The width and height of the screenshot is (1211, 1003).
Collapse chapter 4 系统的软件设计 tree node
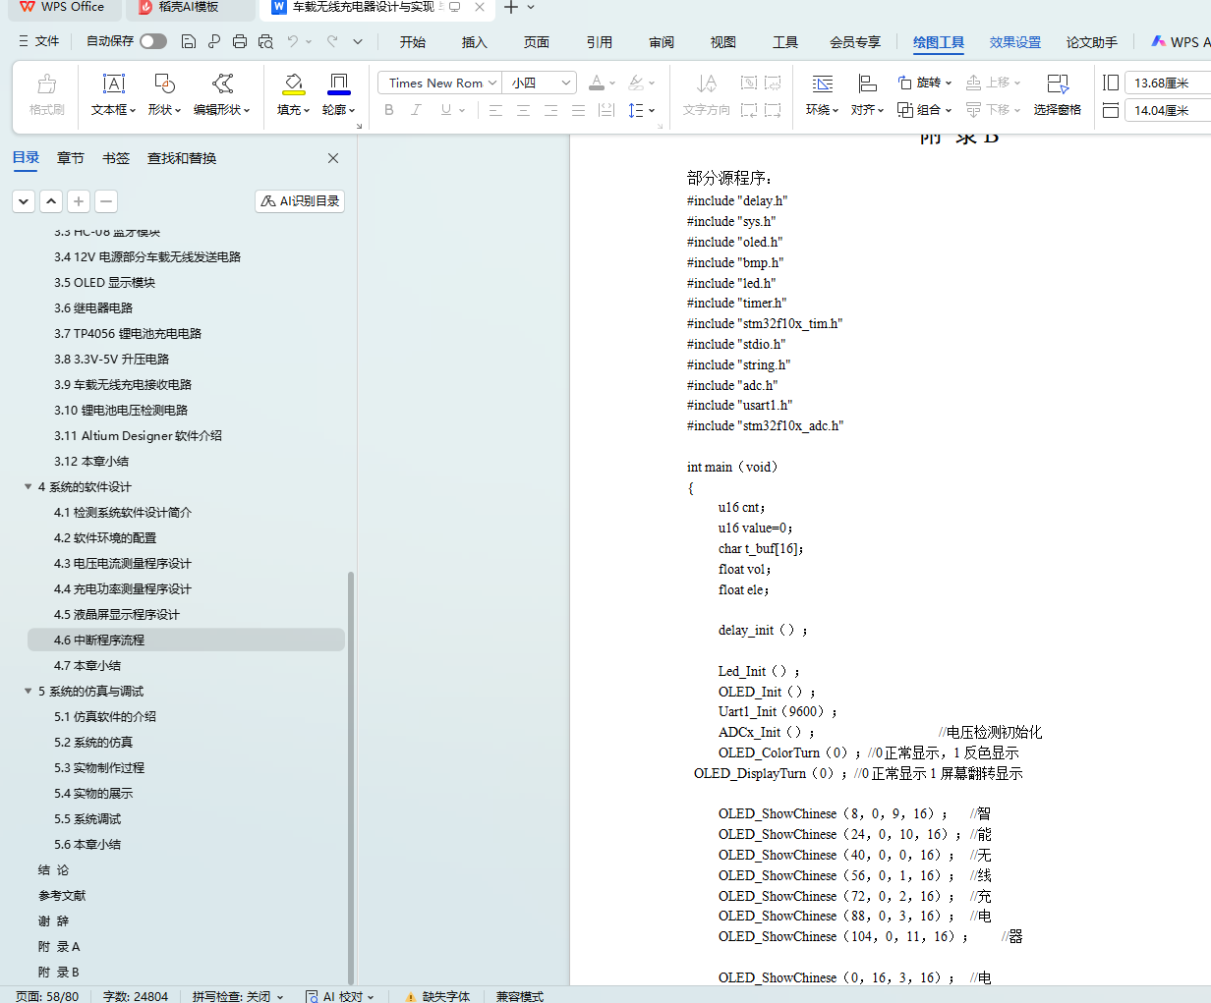(x=28, y=487)
